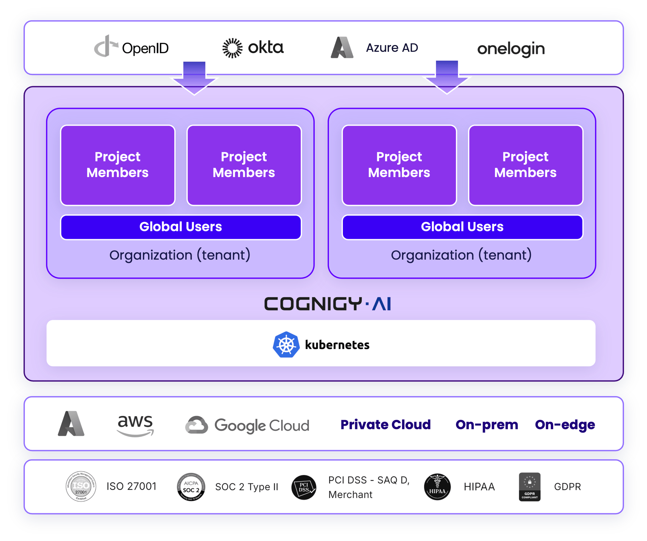The width and height of the screenshot is (647, 541).
Task: Click the Google Cloud logo icon
Action: pos(196,424)
